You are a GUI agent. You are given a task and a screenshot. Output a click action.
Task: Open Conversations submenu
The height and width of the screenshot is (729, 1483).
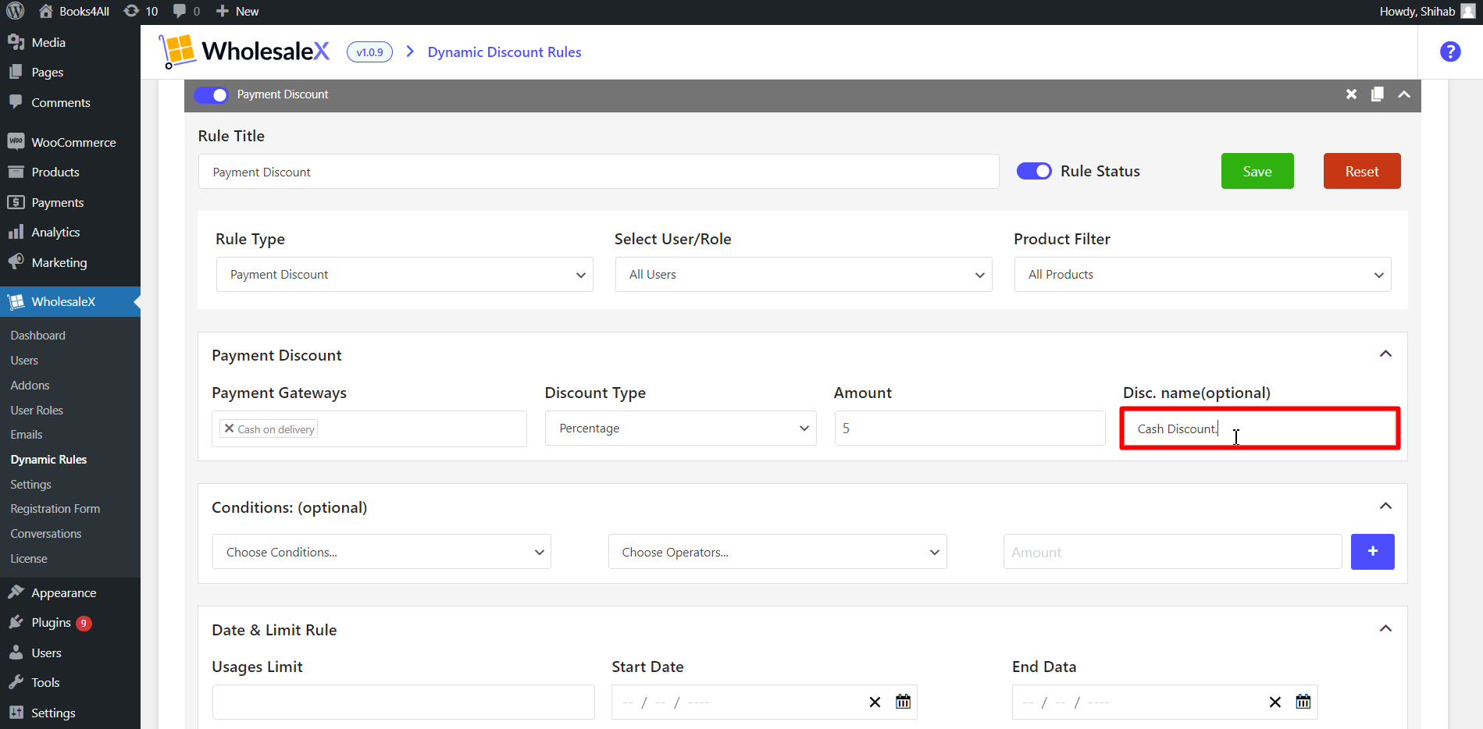[46, 533]
